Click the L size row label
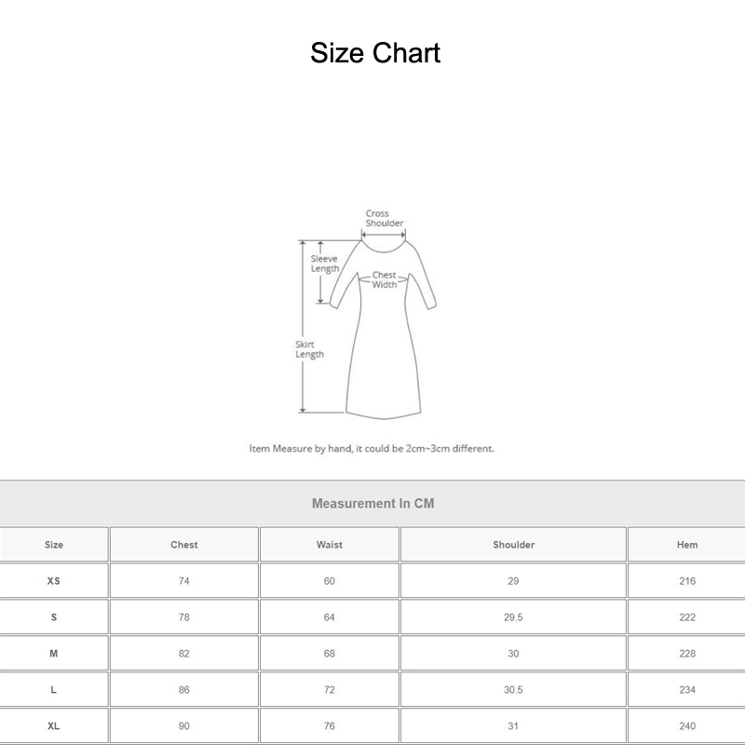 click(54, 690)
